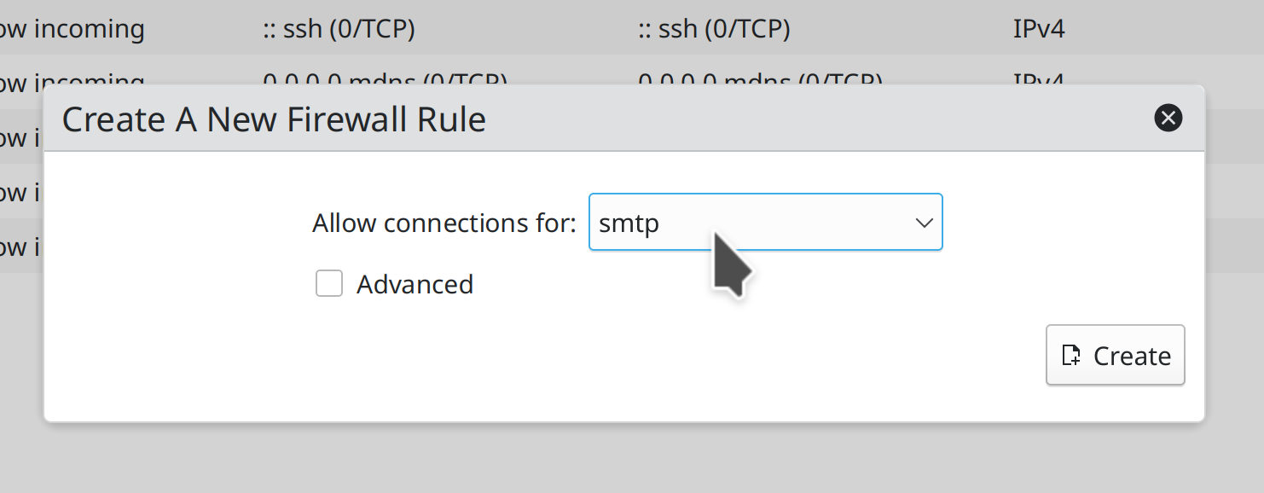
Task: Click the third rule row left of dialog
Action: [20, 136]
